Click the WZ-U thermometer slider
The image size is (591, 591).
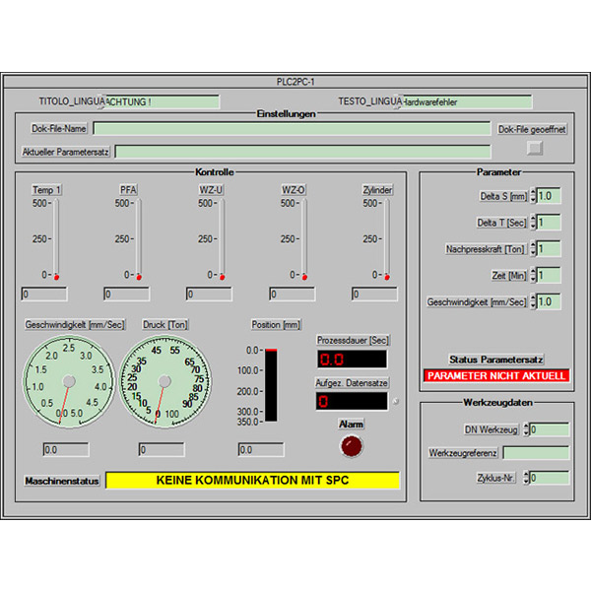pos(222,239)
